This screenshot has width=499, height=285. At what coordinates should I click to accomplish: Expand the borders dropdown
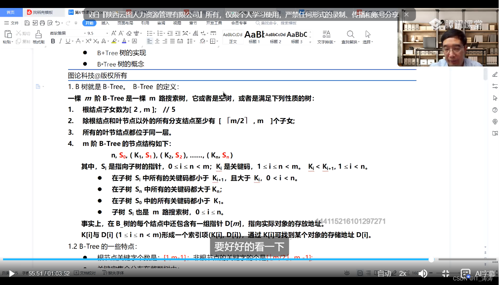(217, 41)
